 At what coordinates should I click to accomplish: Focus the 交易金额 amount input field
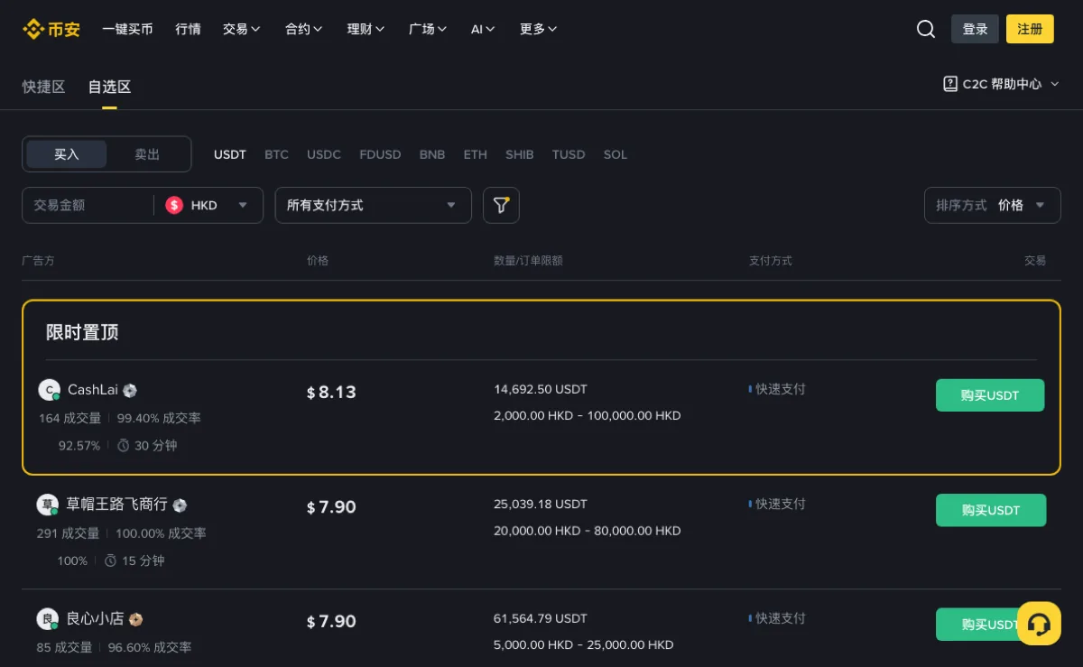[x=88, y=205]
